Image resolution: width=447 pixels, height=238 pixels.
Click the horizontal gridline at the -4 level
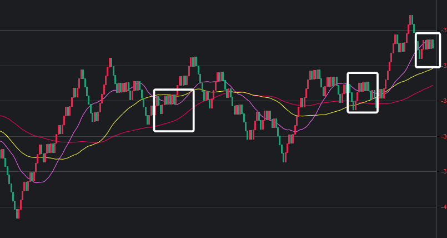[x=222, y=207]
